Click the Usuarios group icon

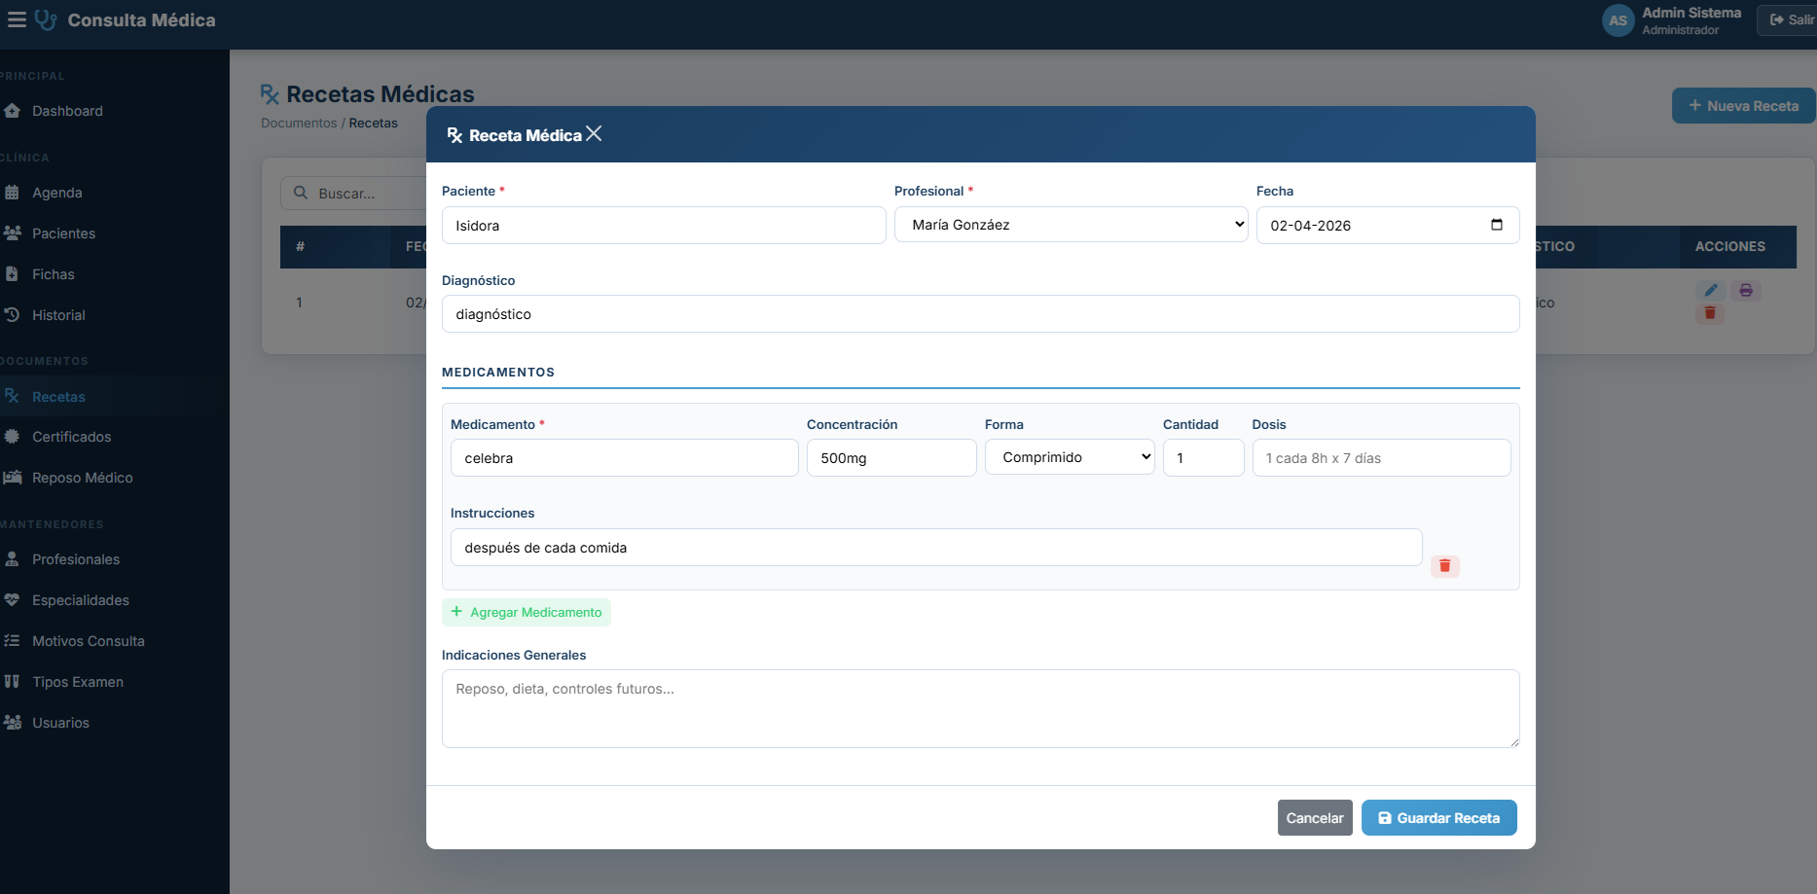click(x=12, y=723)
